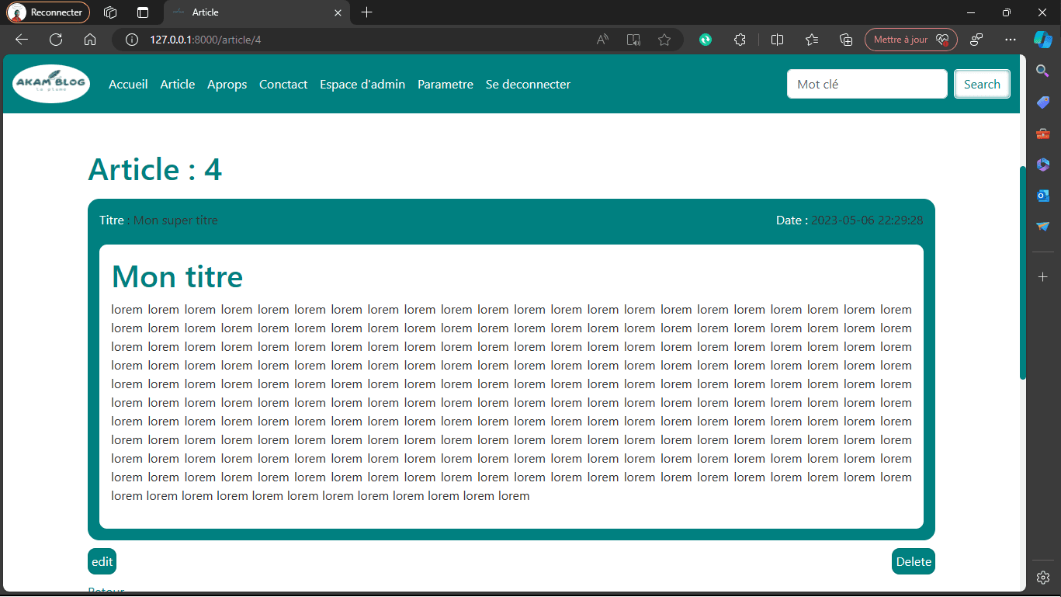
Task: Open sidebar Search magnifier icon
Action: tap(1043, 71)
